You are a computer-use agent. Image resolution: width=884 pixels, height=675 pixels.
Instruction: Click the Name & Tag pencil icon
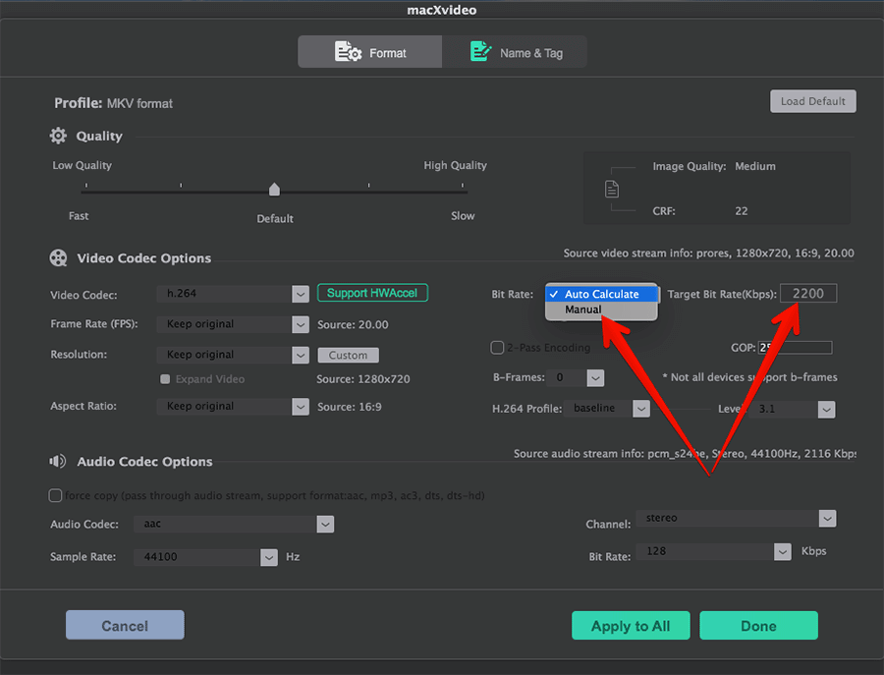[x=480, y=51]
